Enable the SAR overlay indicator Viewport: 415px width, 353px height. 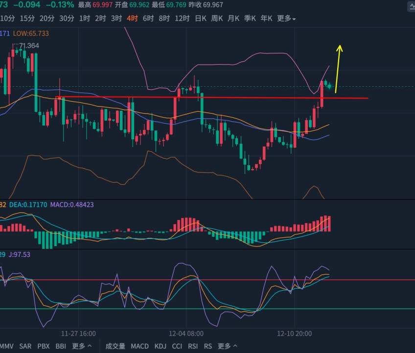tap(25, 346)
